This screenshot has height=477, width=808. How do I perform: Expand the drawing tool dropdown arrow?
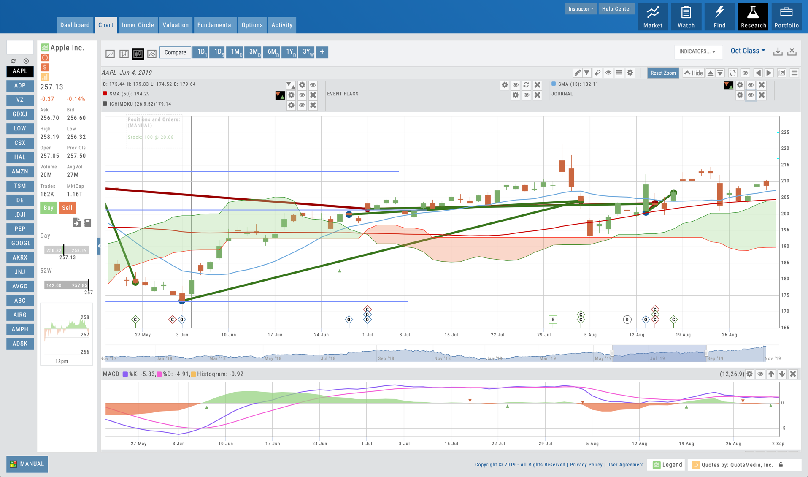click(587, 73)
